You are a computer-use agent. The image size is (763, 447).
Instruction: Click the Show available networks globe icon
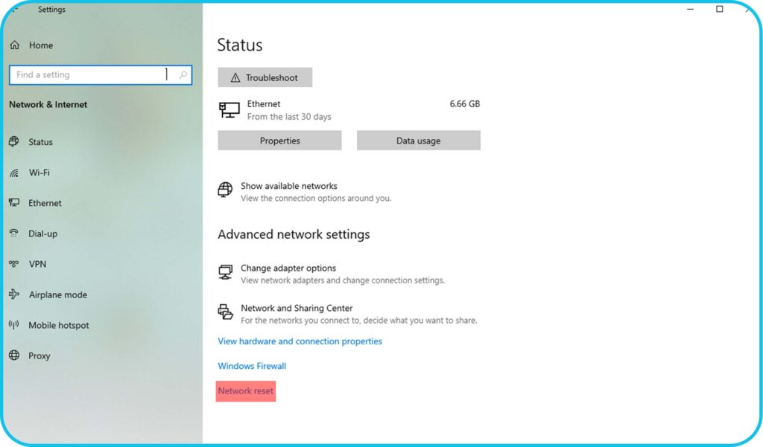tap(225, 190)
